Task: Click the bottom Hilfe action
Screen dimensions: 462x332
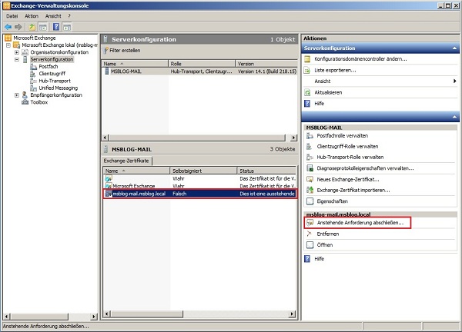Action: click(319, 259)
